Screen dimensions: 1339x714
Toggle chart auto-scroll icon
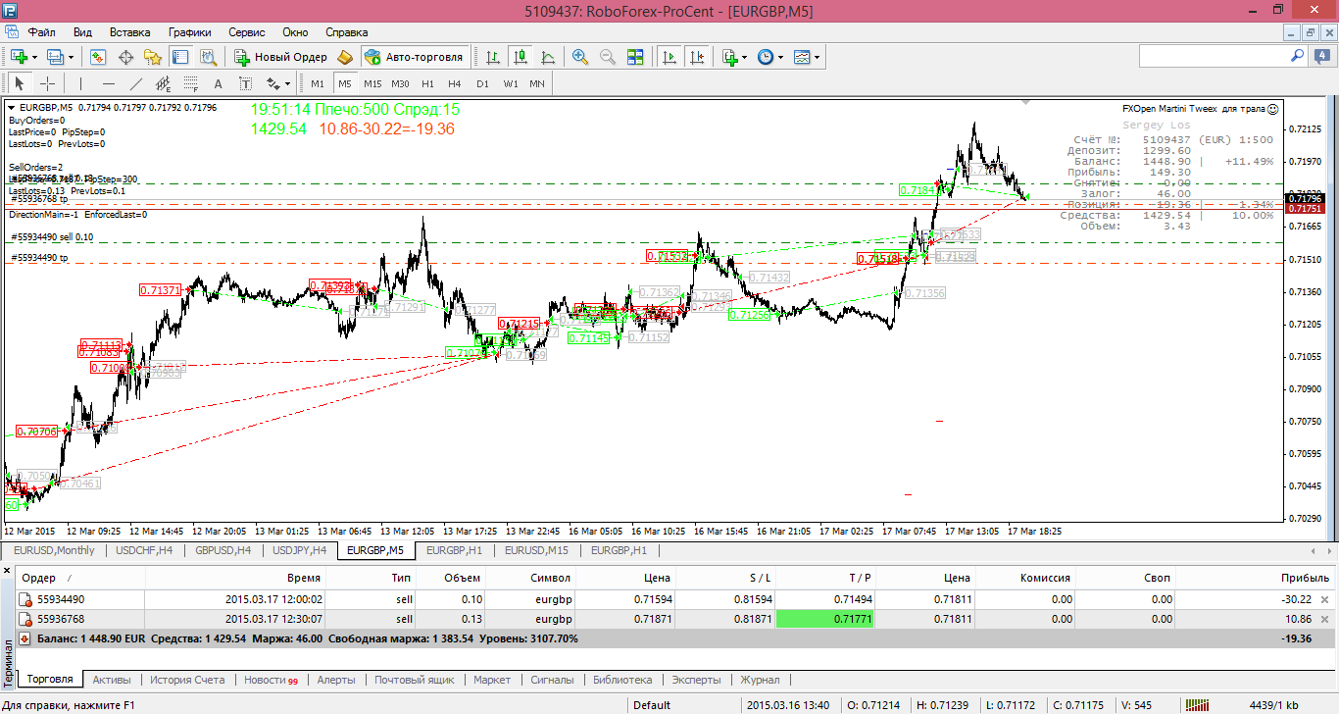669,57
